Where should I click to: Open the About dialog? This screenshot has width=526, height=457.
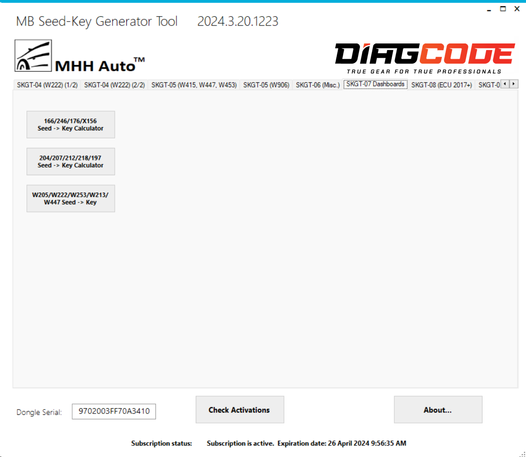coord(438,409)
